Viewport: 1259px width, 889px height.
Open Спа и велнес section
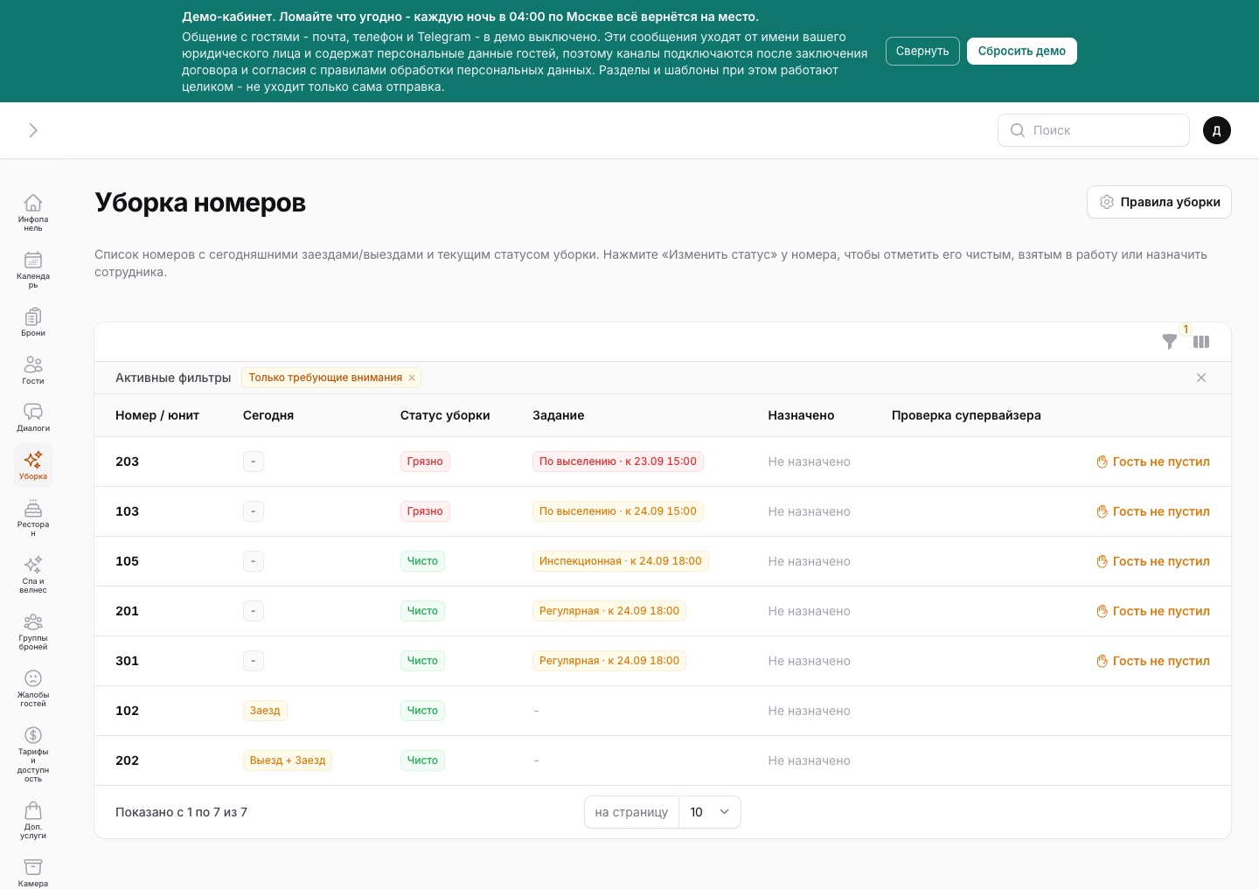(x=33, y=574)
